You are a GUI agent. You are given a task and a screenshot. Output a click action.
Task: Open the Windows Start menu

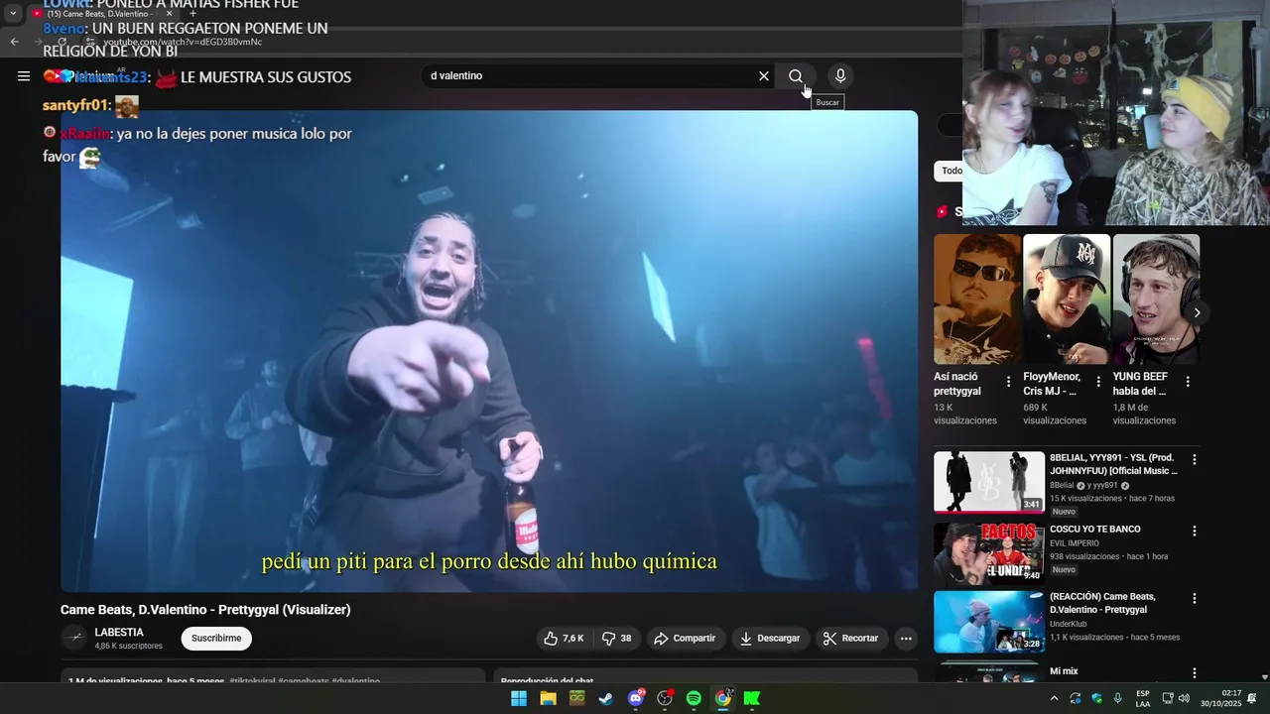tap(519, 698)
